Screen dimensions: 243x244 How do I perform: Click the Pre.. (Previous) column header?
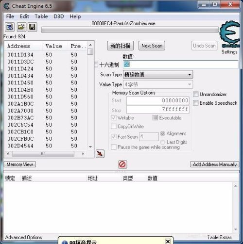pyautogui.click(x=77, y=46)
